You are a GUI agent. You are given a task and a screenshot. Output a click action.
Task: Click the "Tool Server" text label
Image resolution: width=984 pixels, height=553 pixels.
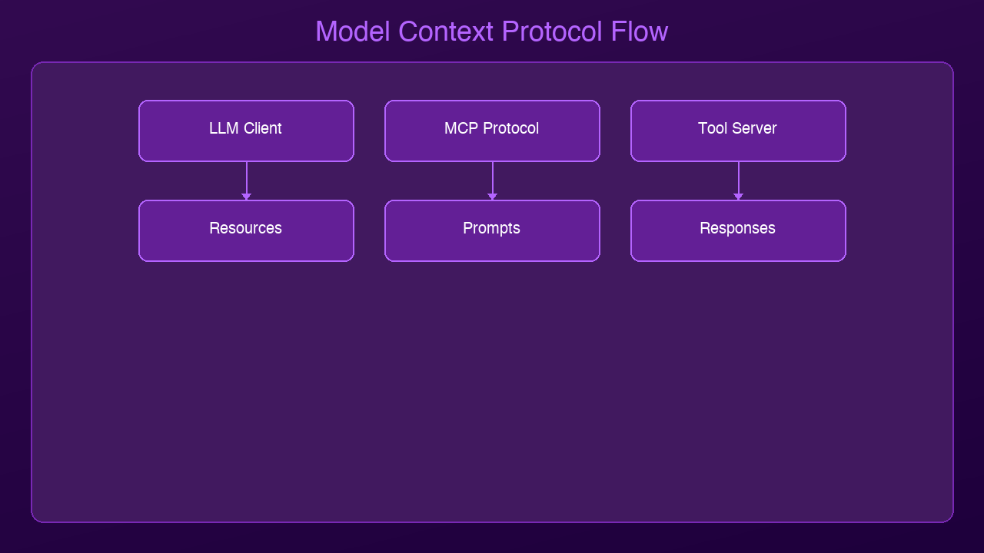point(737,128)
